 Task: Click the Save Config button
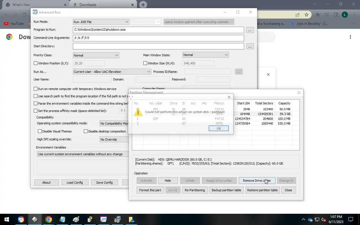(x=104, y=183)
